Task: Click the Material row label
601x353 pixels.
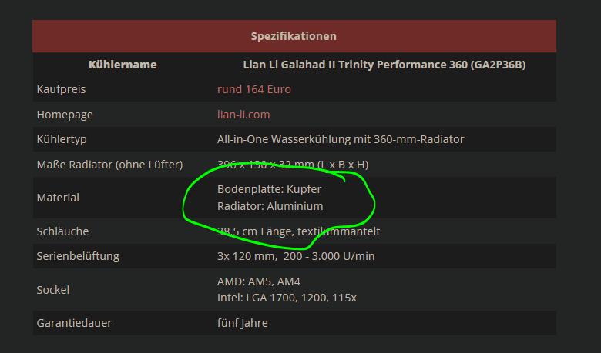Action: point(58,198)
